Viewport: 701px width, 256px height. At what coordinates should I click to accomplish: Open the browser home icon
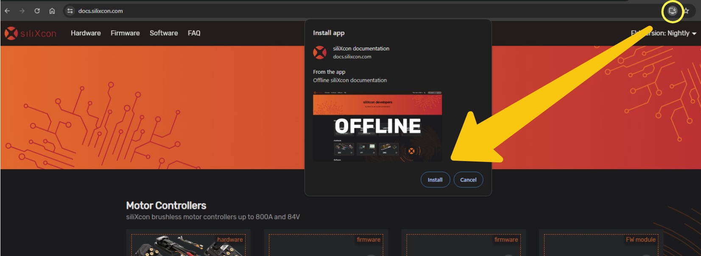pos(52,11)
